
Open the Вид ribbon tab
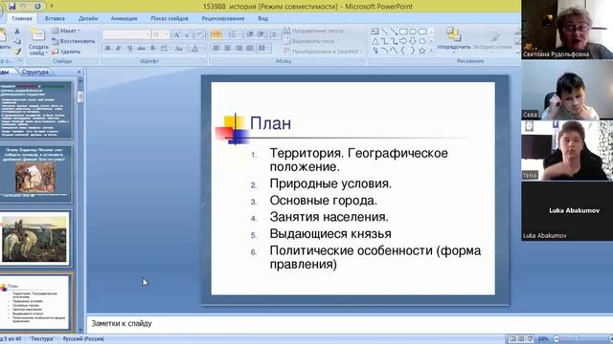point(263,18)
